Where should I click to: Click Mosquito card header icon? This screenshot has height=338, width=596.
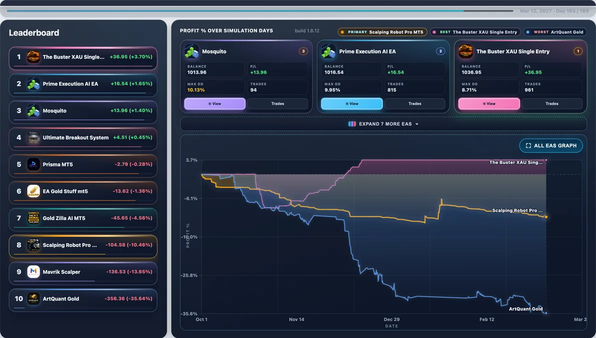pos(191,51)
